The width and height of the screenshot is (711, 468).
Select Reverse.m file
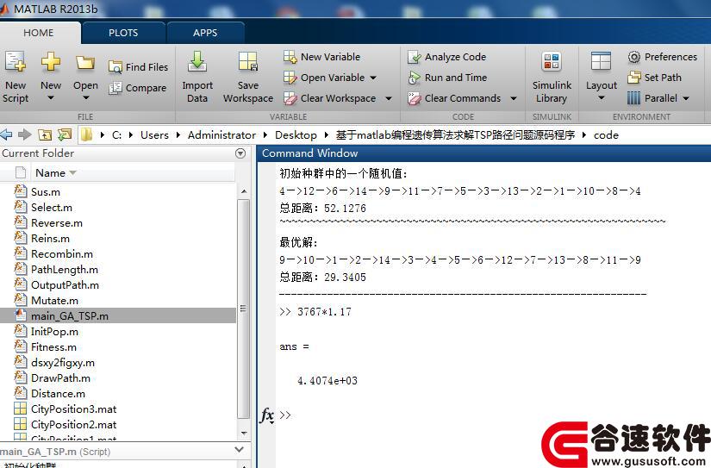click(x=57, y=222)
